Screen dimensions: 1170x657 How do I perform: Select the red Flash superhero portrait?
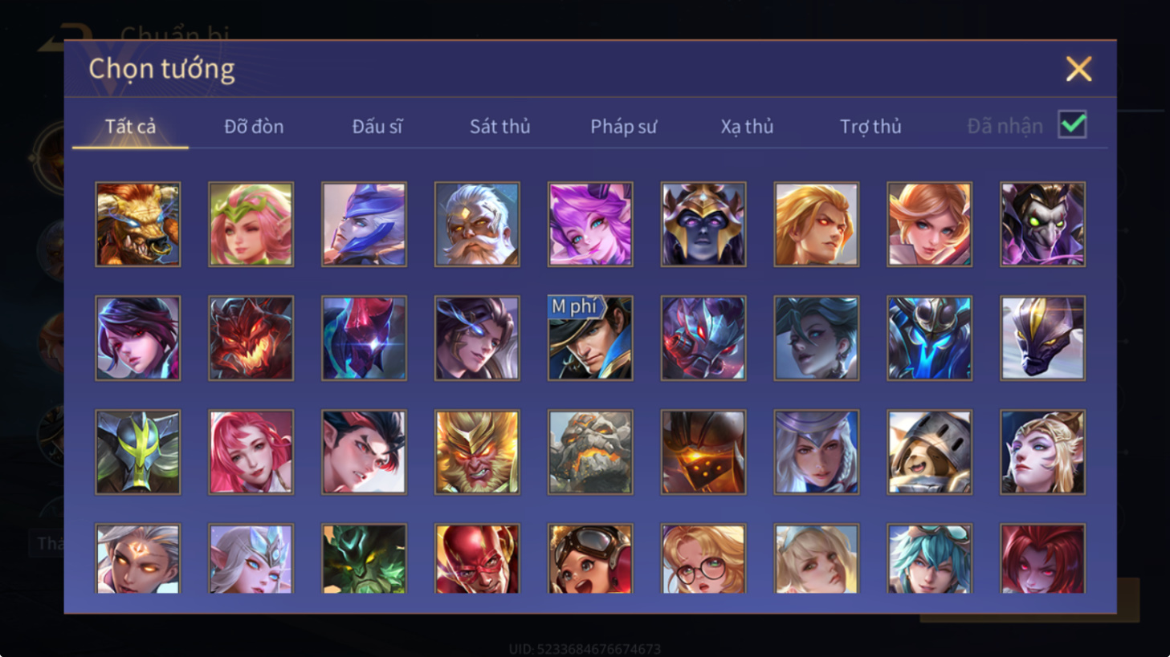(x=477, y=558)
